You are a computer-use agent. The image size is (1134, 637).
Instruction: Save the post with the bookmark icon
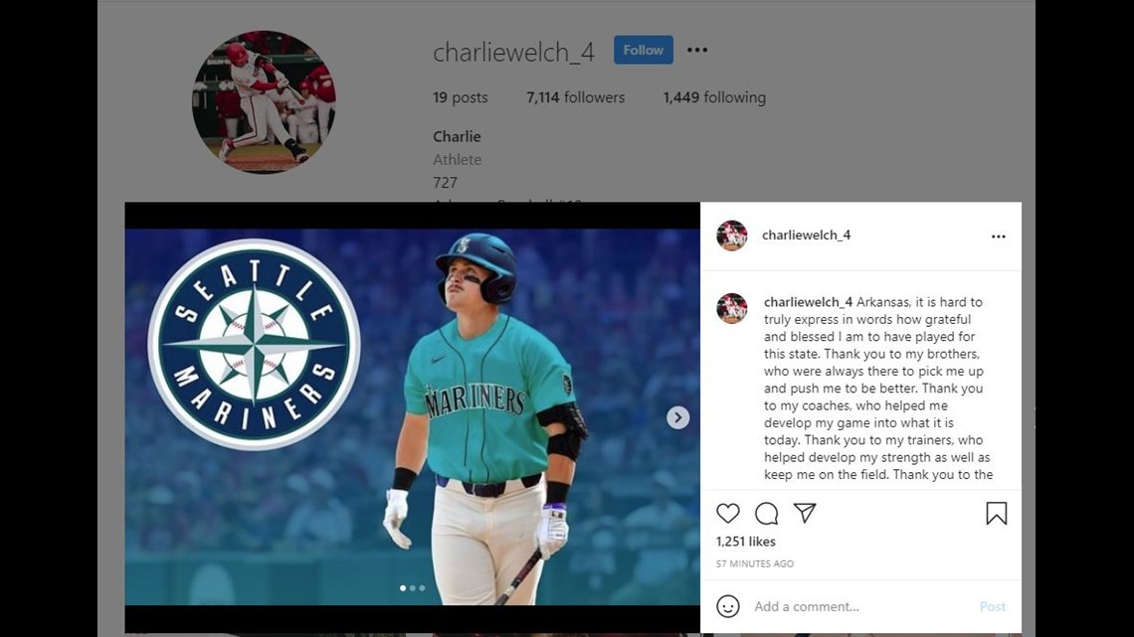(996, 514)
